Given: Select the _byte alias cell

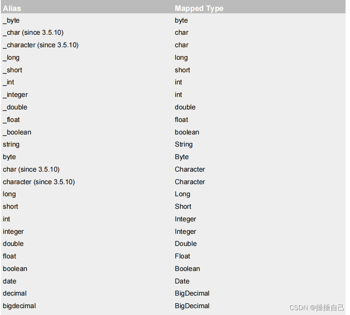Looking at the screenshot, I should (11, 20).
